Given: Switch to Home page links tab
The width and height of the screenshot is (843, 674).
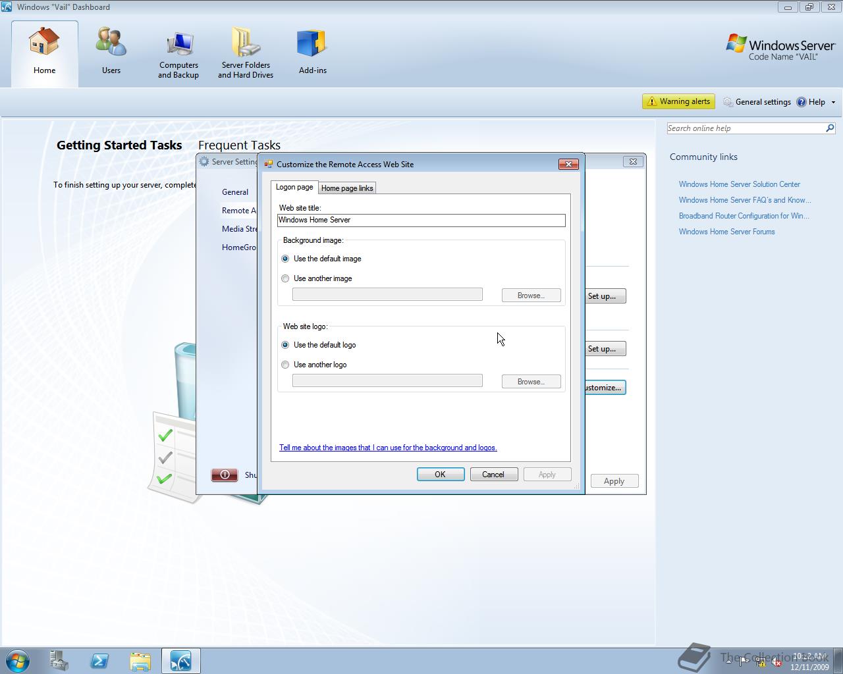Looking at the screenshot, I should (347, 188).
